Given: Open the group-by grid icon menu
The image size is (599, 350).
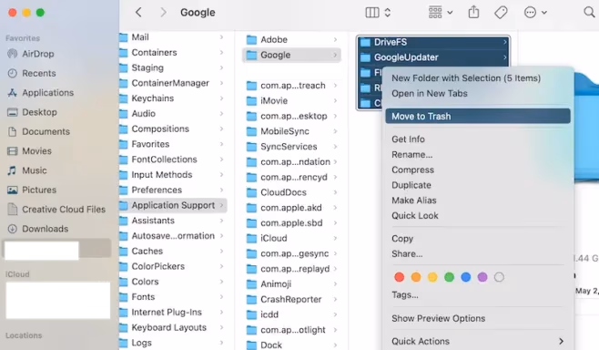Looking at the screenshot, I should pos(440,12).
